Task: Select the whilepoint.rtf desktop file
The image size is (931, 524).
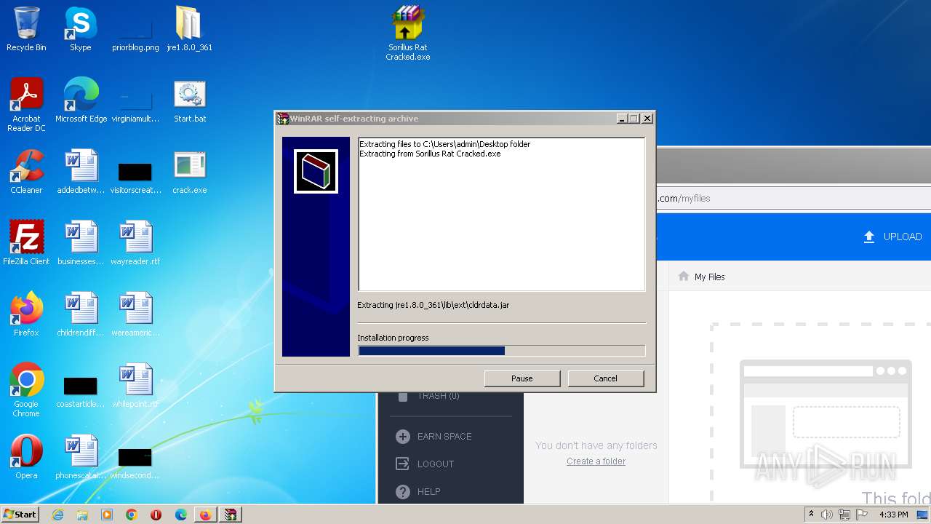Action: [135, 386]
